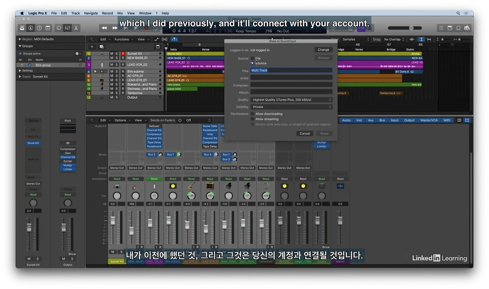Switch mixer to wide strips view icon
The image size is (489, 289).
(x=467, y=120)
